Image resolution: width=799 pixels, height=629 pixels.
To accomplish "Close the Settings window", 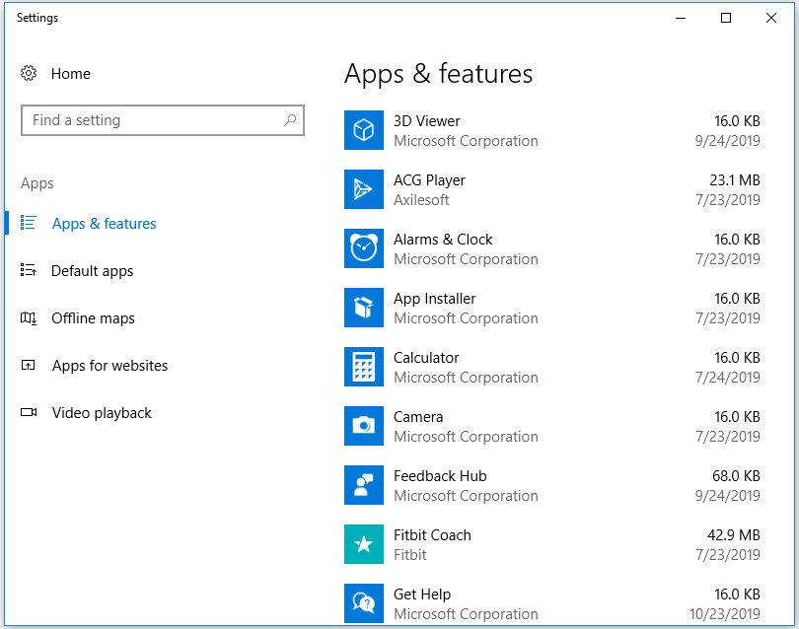I will (x=771, y=18).
